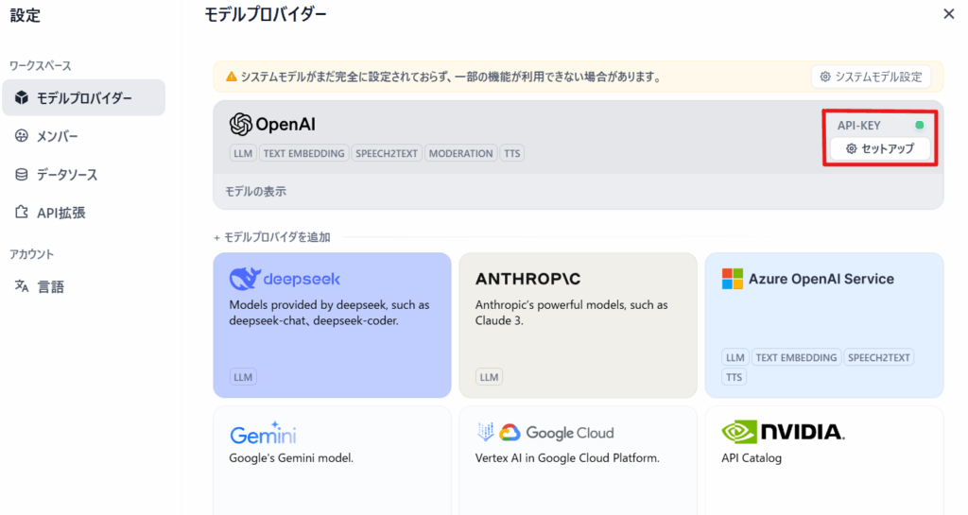Screen dimensions: 968x515
Task: Click the OpenAI セットアップ button
Action: coord(880,148)
